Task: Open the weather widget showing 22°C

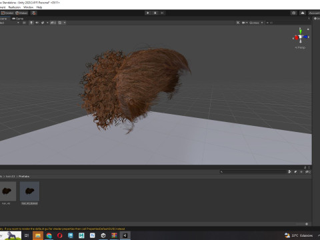Action: tap(299, 235)
